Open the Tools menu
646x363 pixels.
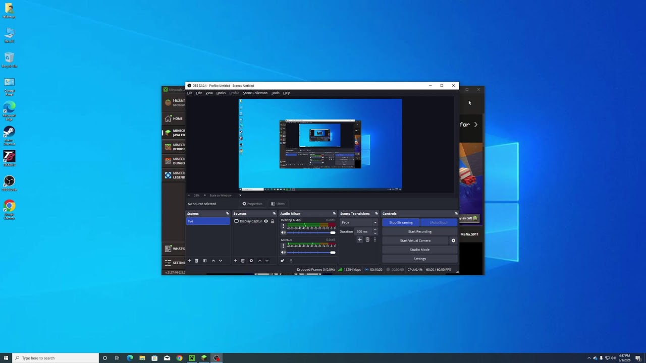[x=275, y=93]
